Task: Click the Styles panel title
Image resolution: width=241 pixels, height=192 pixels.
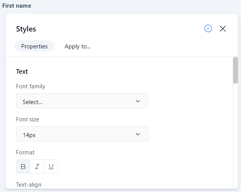Action: coord(26,29)
